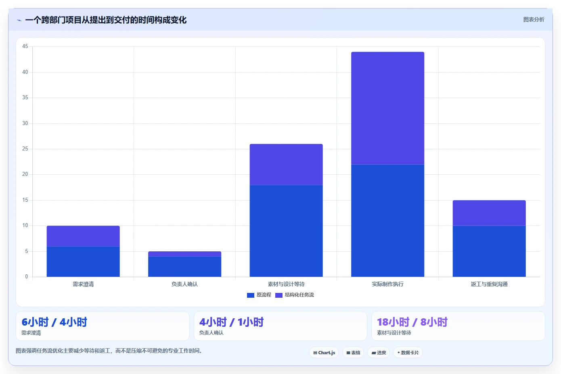Click the y-axis value 40
The width and height of the screenshot is (561, 374).
click(x=25, y=72)
